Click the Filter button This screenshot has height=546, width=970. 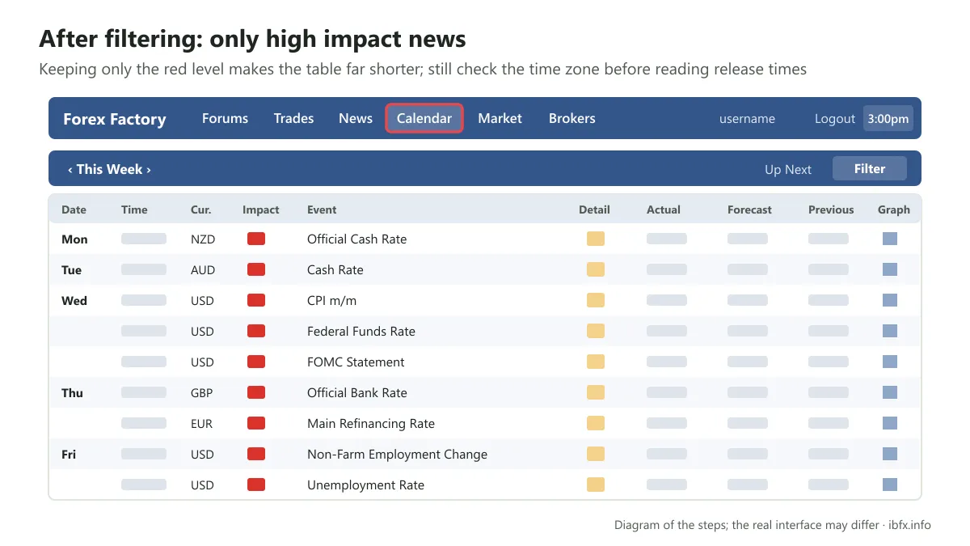pyautogui.click(x=870, y=168)
